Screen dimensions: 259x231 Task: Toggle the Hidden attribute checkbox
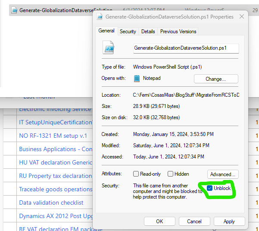(170, 174)
